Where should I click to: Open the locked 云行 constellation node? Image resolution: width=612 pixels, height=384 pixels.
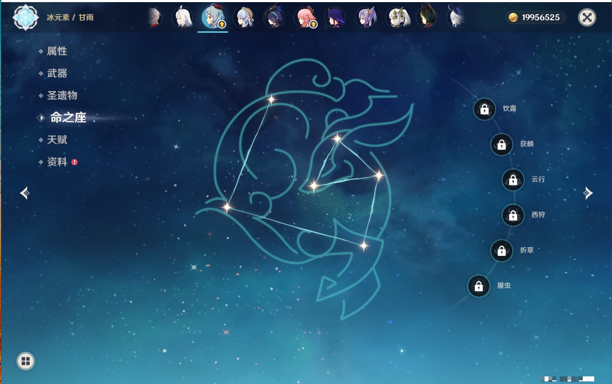click(513, 180)
